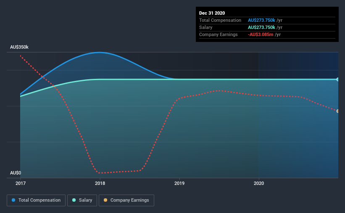
Task: Click the 2019 x-axis label
Action: coord(179,183)
